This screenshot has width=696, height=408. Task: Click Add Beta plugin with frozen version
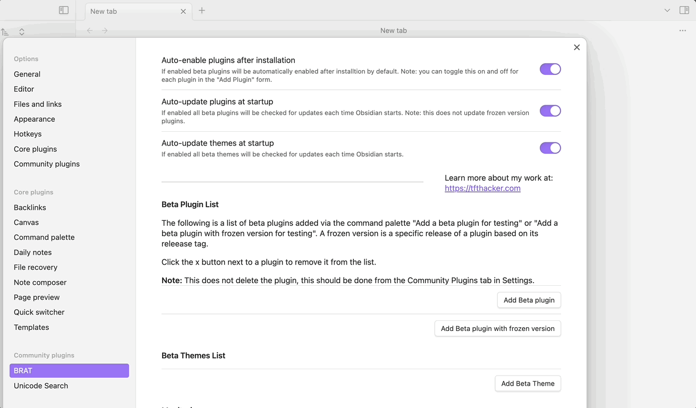click(498, 328)
